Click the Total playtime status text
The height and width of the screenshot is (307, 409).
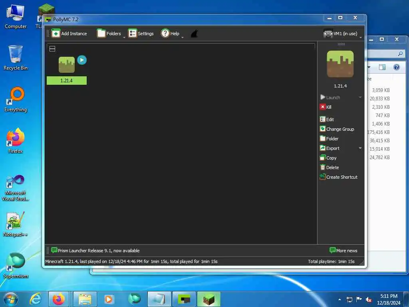tap(331, 261)
